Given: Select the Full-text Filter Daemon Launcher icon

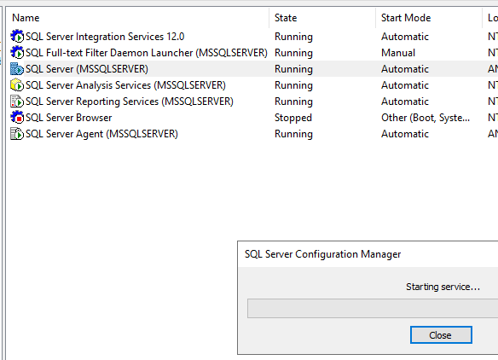Looking at the screenshot, I should (x=17, y=52).
